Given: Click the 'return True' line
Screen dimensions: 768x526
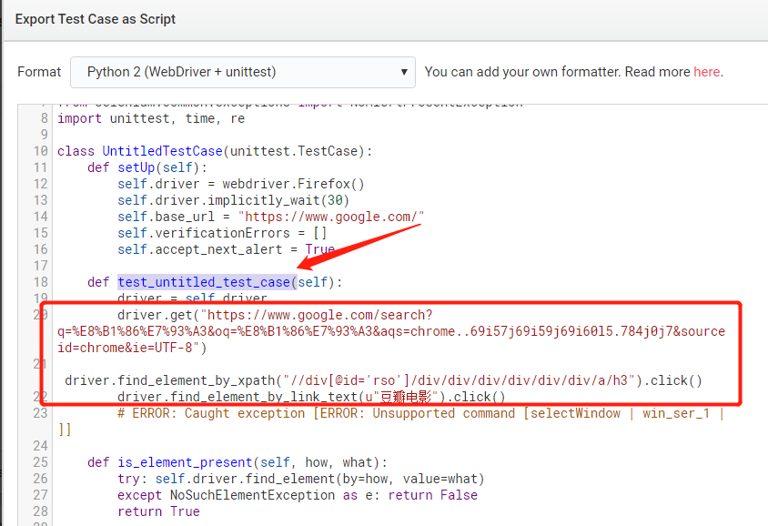Looking at the screenshot, I should [158, 511].
